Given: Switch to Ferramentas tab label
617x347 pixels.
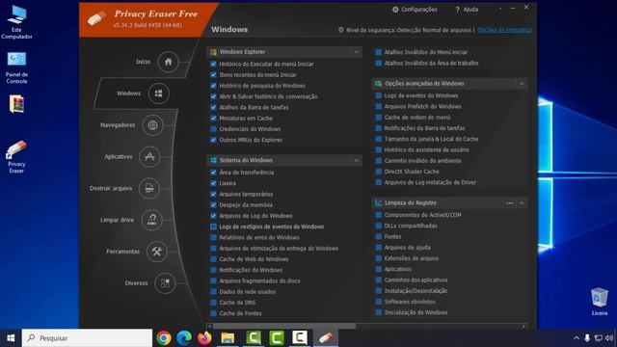Looking at the screenshot, I should coord(122,251).
